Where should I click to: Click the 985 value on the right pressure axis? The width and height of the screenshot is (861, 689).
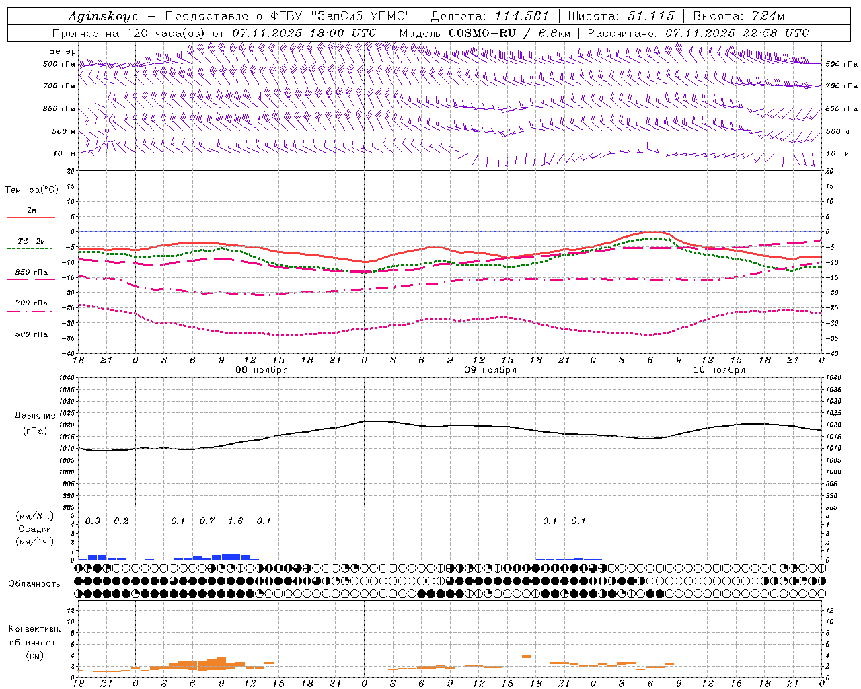pos(833,507)
